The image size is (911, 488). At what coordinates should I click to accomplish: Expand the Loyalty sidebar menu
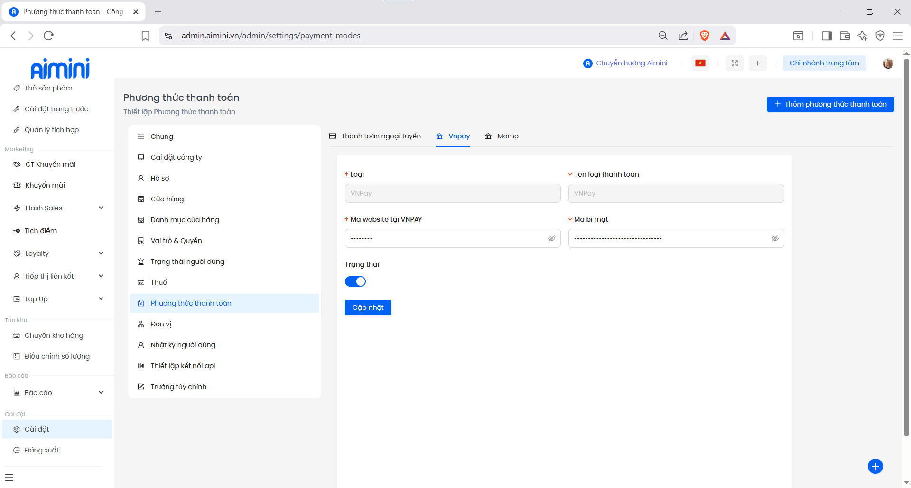pos(101,253)
